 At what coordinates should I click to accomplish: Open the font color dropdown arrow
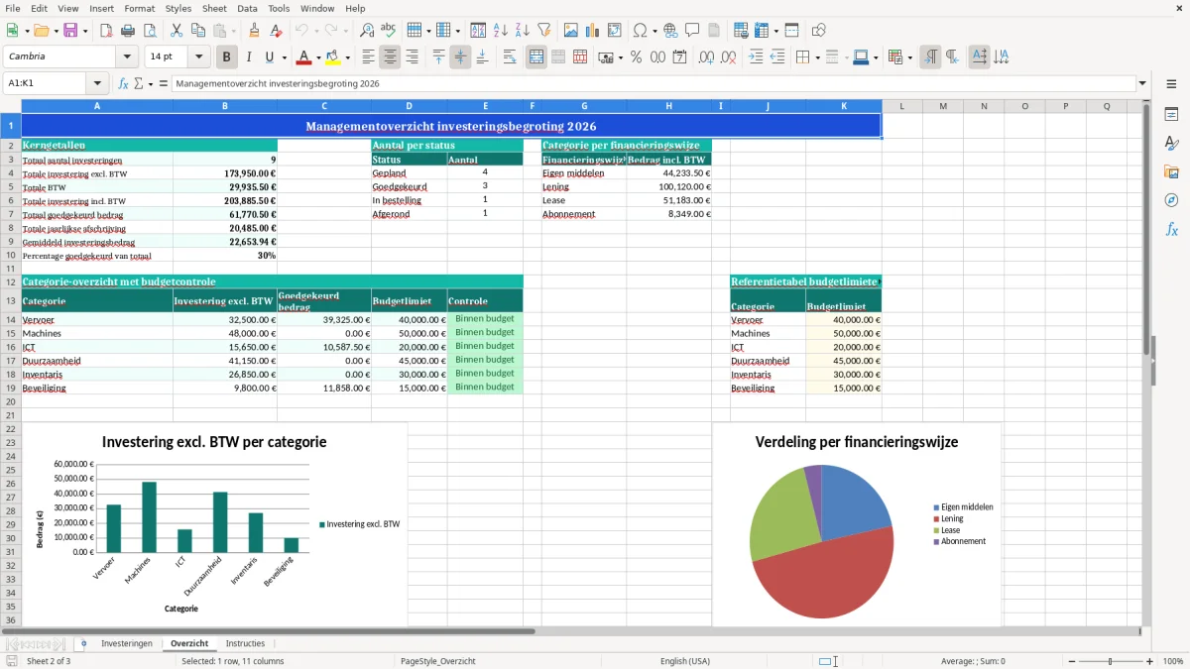click(x=318, y=57)
